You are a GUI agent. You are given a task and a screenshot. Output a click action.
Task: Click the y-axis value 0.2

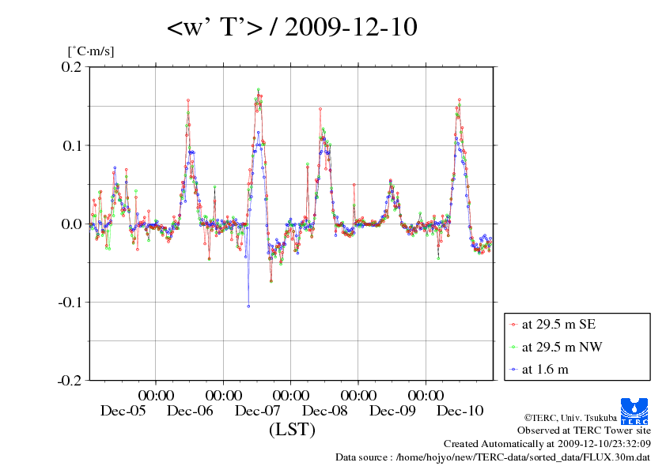coord(71,66)
